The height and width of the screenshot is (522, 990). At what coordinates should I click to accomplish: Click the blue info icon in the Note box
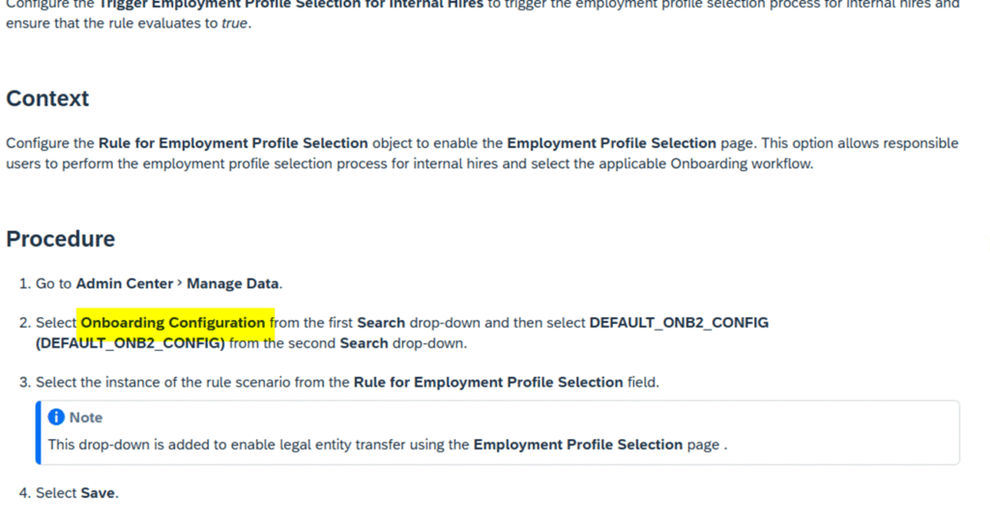(x=57, y=418)
